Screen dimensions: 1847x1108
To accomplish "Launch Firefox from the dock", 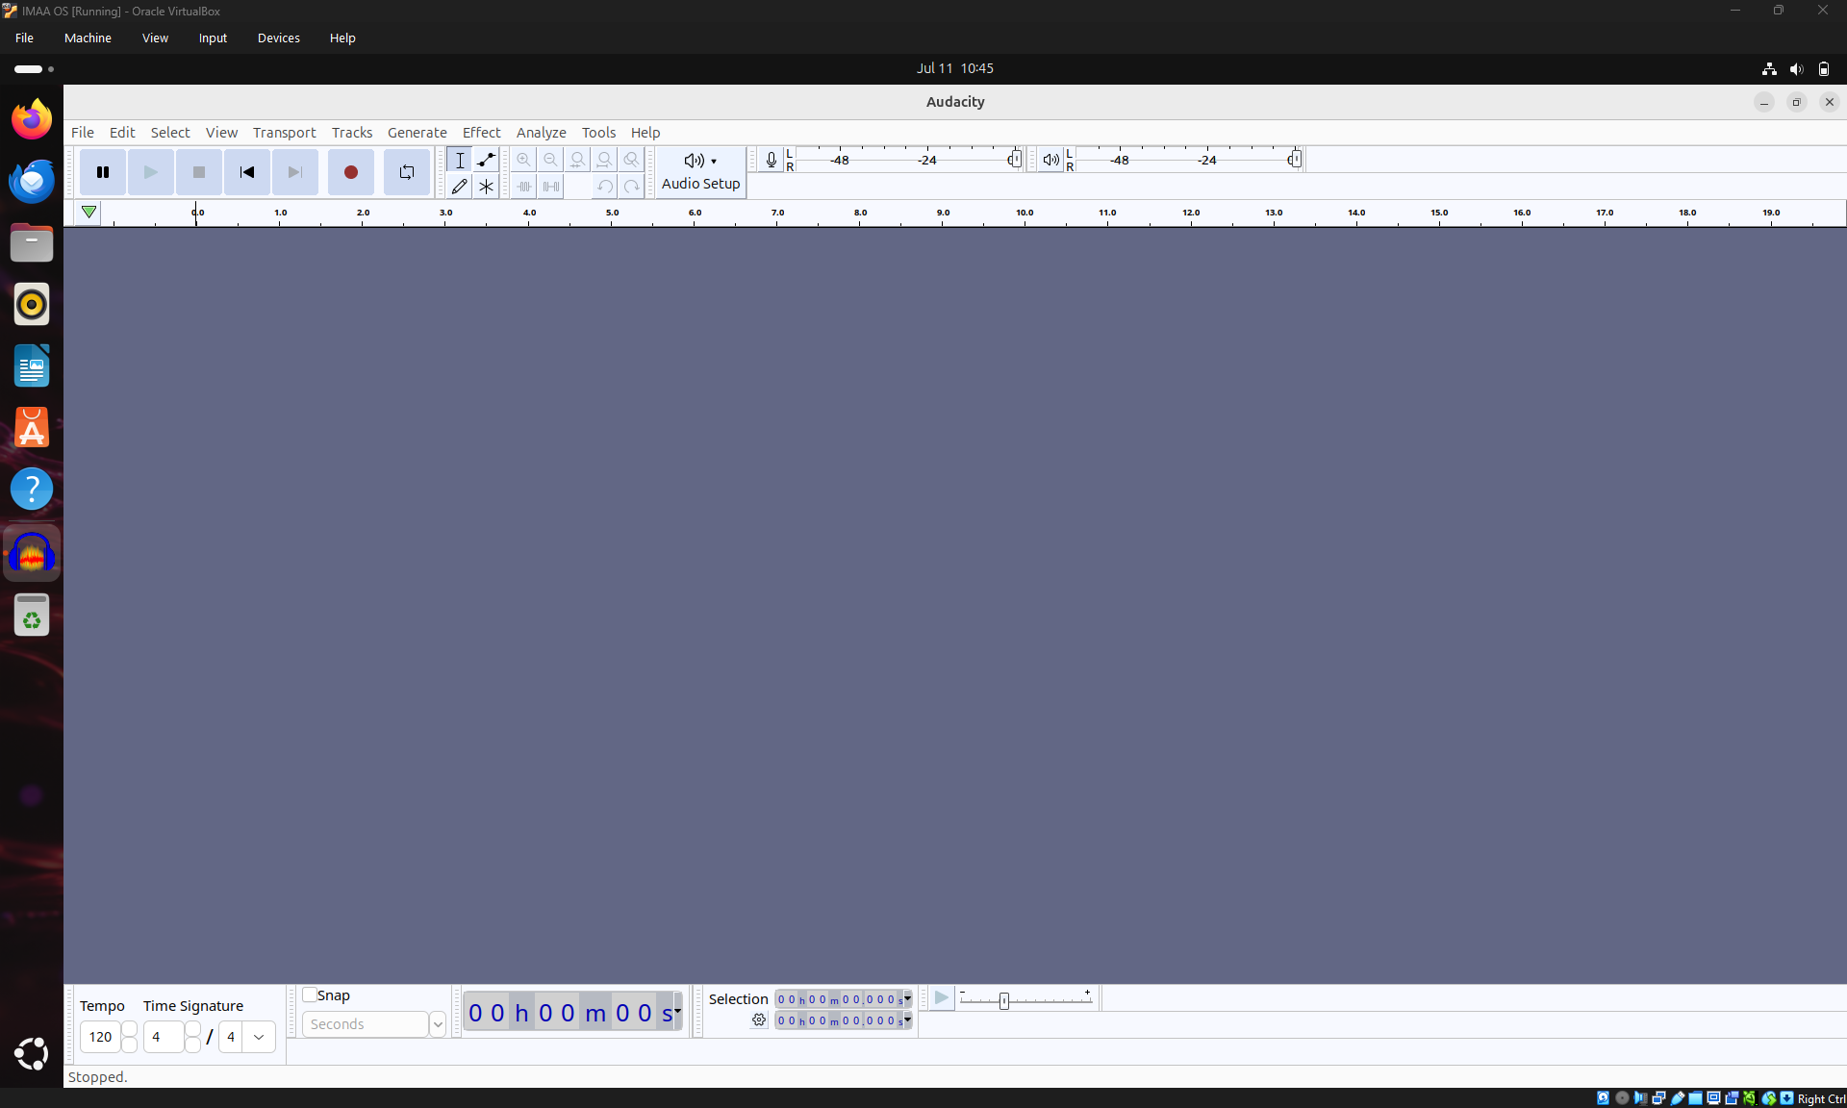I will click(x=32, y=119).
